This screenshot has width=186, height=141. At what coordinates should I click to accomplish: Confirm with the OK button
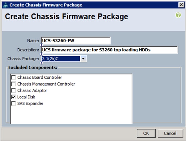click(146, 134)
